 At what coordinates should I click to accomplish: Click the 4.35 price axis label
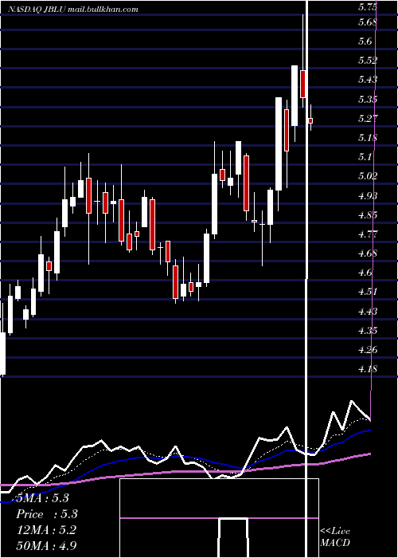point(368,331)
